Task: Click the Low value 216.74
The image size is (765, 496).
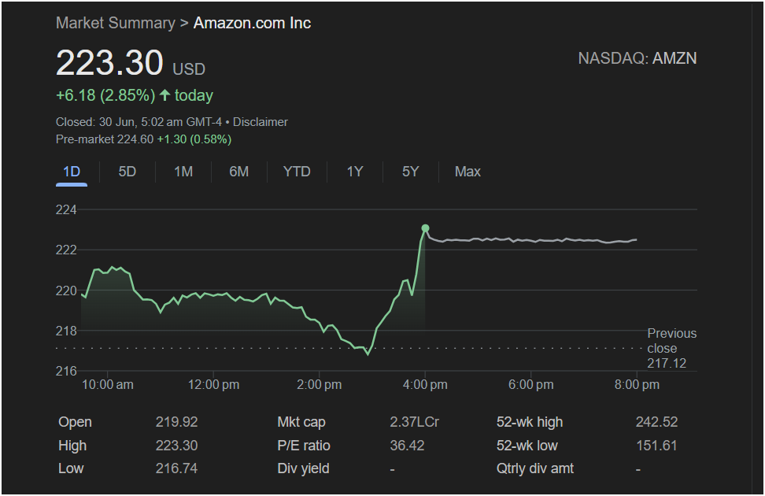Action: pos(176,468)
